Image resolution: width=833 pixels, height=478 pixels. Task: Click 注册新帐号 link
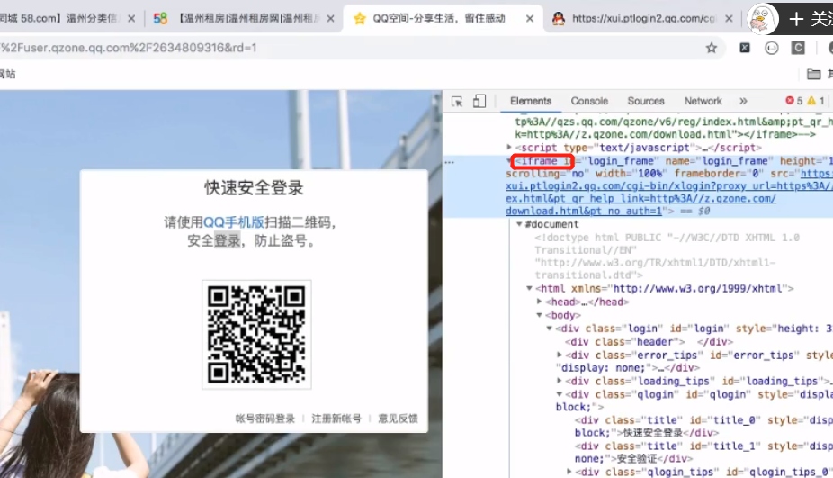(x=336, y=419)
